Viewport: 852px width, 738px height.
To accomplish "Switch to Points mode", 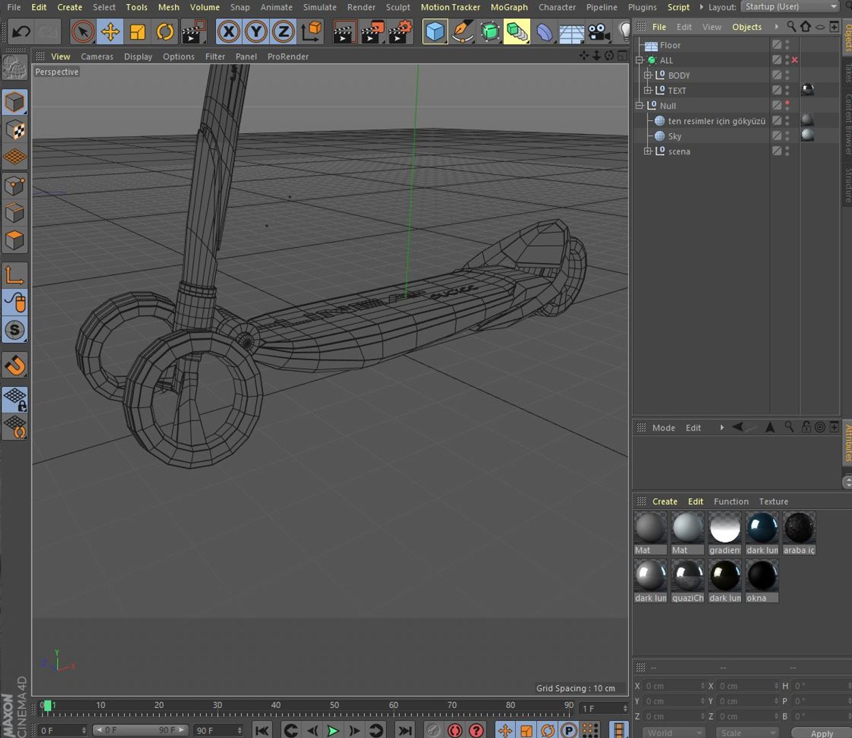I will point(15,186).
